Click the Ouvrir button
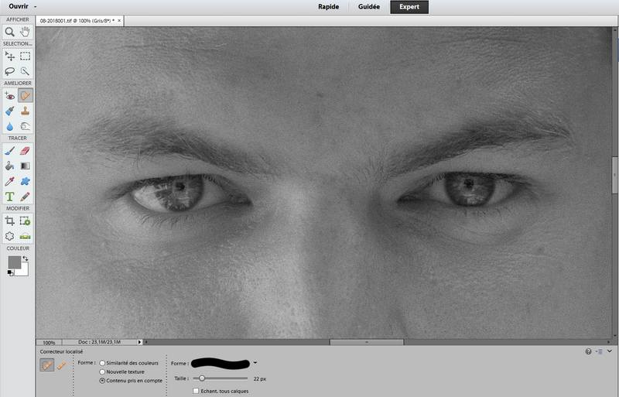Screen dimensions: 619x397 tap(19, 6)
